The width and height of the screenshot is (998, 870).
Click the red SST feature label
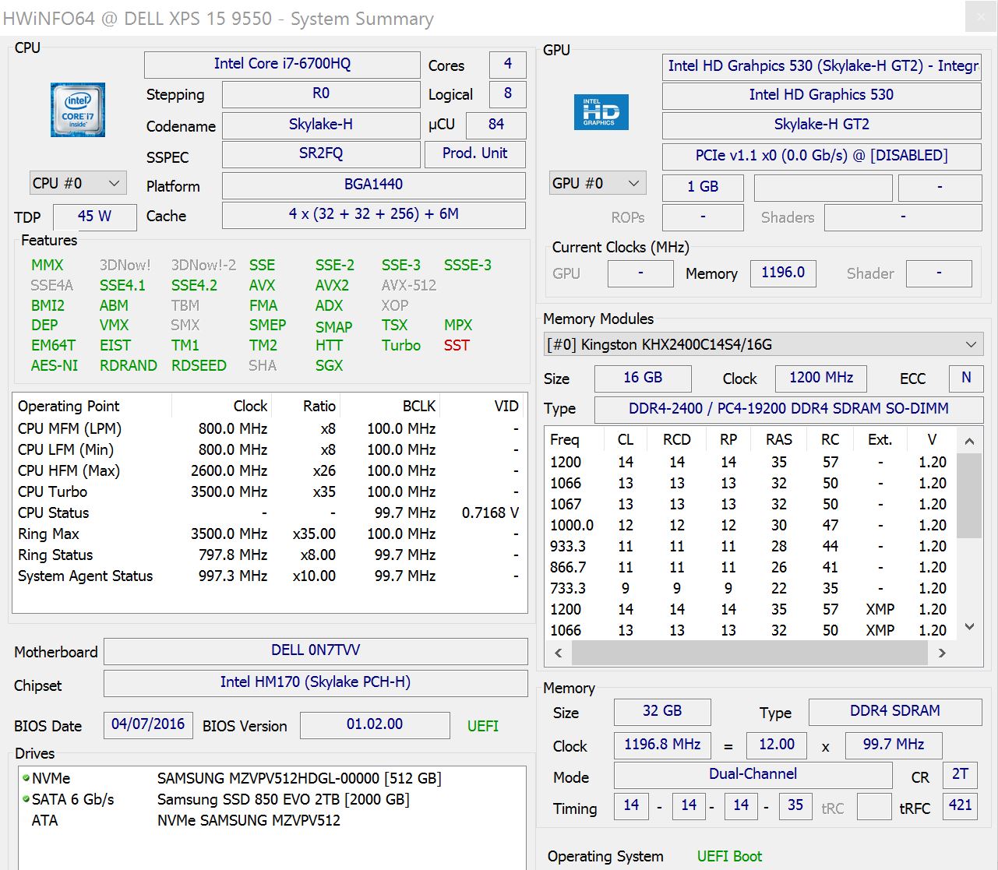pyautogui.click(x=457, y=345)
